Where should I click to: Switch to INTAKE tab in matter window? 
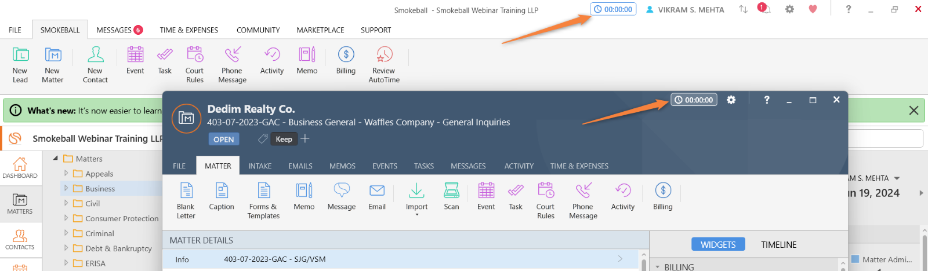click(260, 166)
